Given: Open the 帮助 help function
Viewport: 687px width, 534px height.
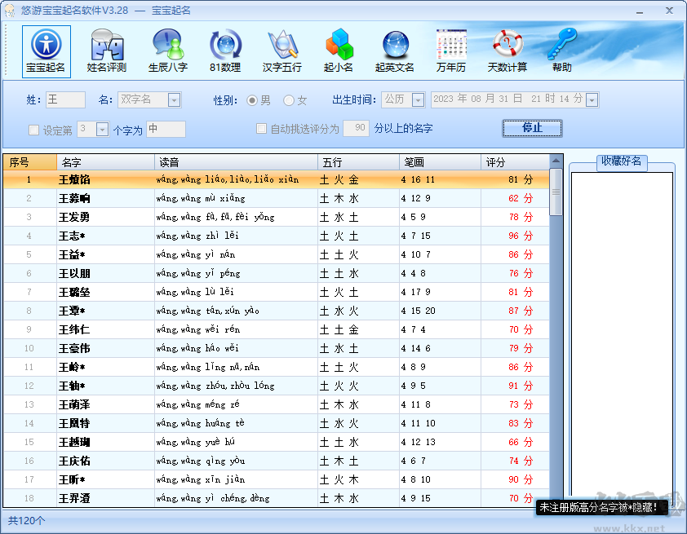Looking at the screenshot, I should click(561, 51).
